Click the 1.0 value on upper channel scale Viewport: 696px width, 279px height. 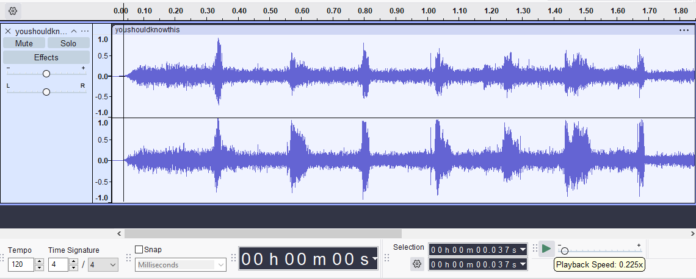click(x=103, y=40)
